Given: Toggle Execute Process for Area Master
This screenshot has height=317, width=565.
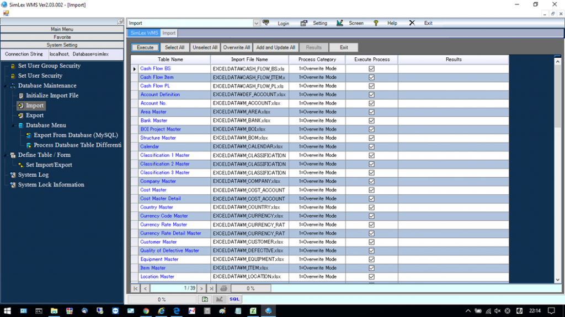Looking at the screenshot, I should click(x=371, y=112).
